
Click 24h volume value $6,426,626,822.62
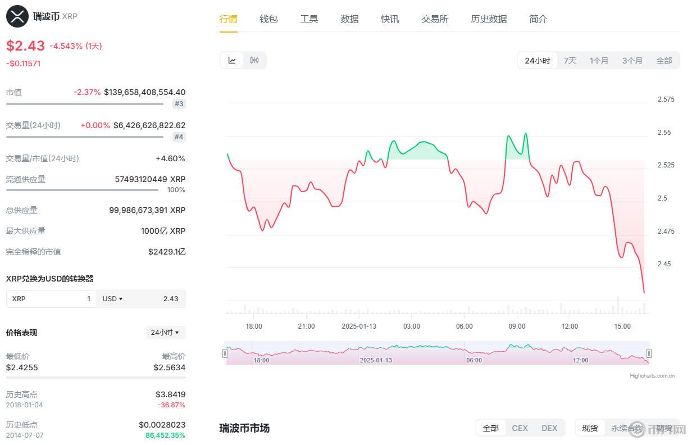[149, 125]
